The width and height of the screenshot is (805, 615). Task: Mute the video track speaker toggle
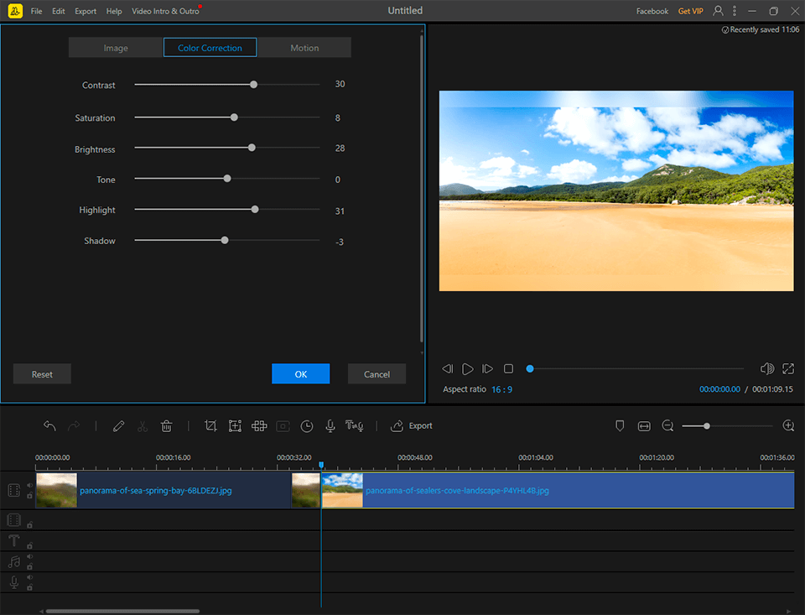tap(30, 485)
